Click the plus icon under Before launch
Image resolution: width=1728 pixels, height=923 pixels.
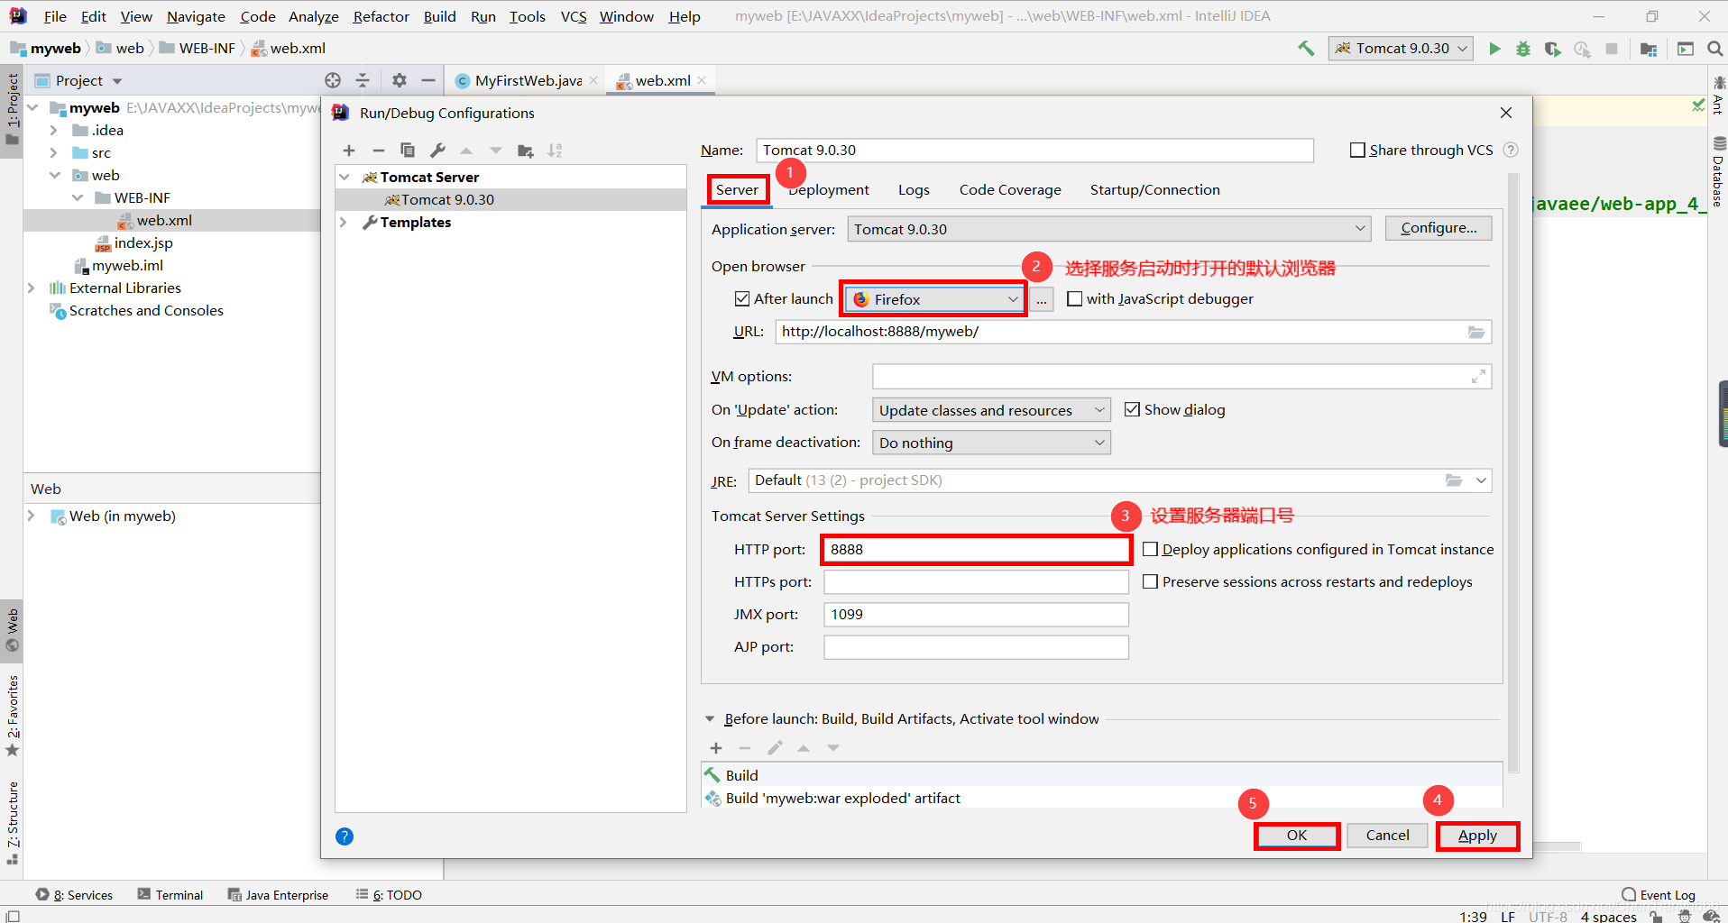pyautogui.click(x=716, y=748)
